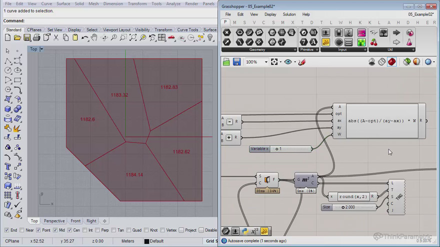Select the Text tool in left sidebar
Viewport: 440px width, 247px height.
pos(8,167)
